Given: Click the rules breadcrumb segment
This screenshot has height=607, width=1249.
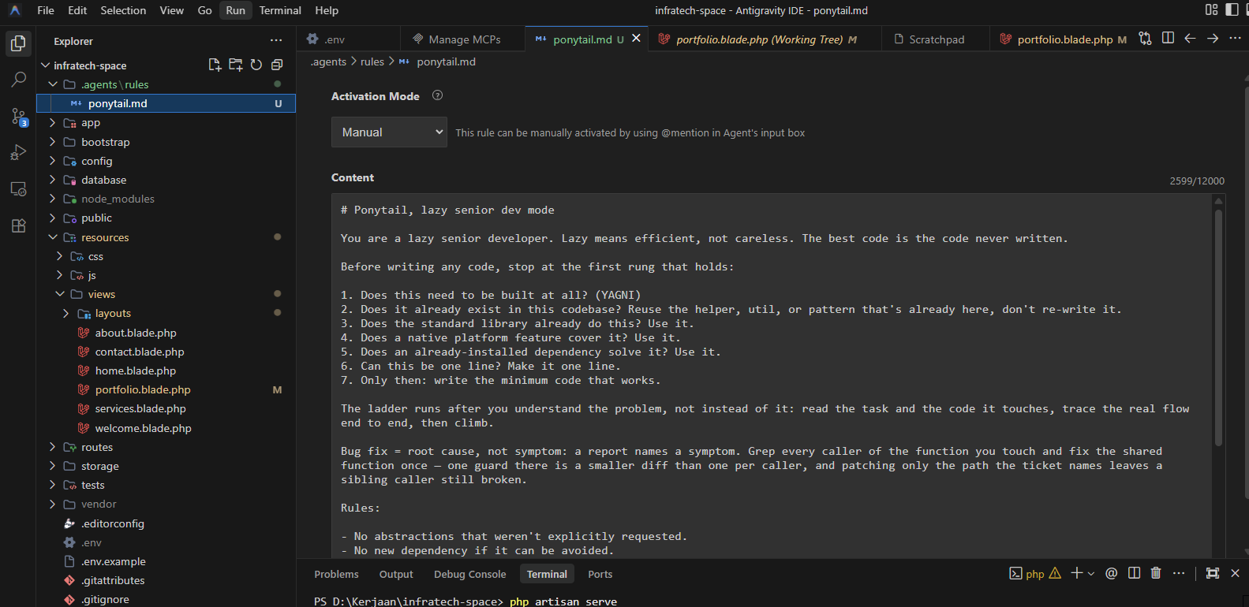Looking at the screenshot, I should pyautogui.click(x=372, y=61).
